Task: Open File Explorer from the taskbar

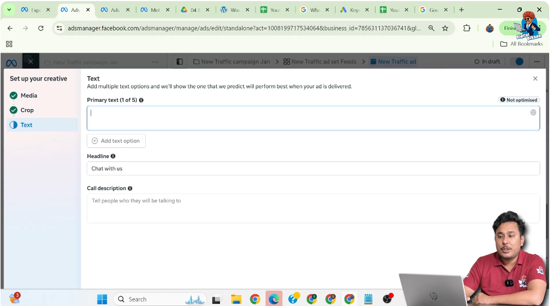Action: coord(236,299)
